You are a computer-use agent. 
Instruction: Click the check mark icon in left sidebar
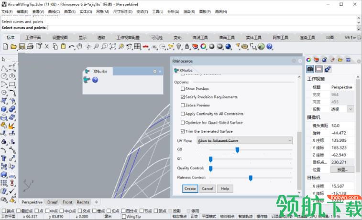12,191
